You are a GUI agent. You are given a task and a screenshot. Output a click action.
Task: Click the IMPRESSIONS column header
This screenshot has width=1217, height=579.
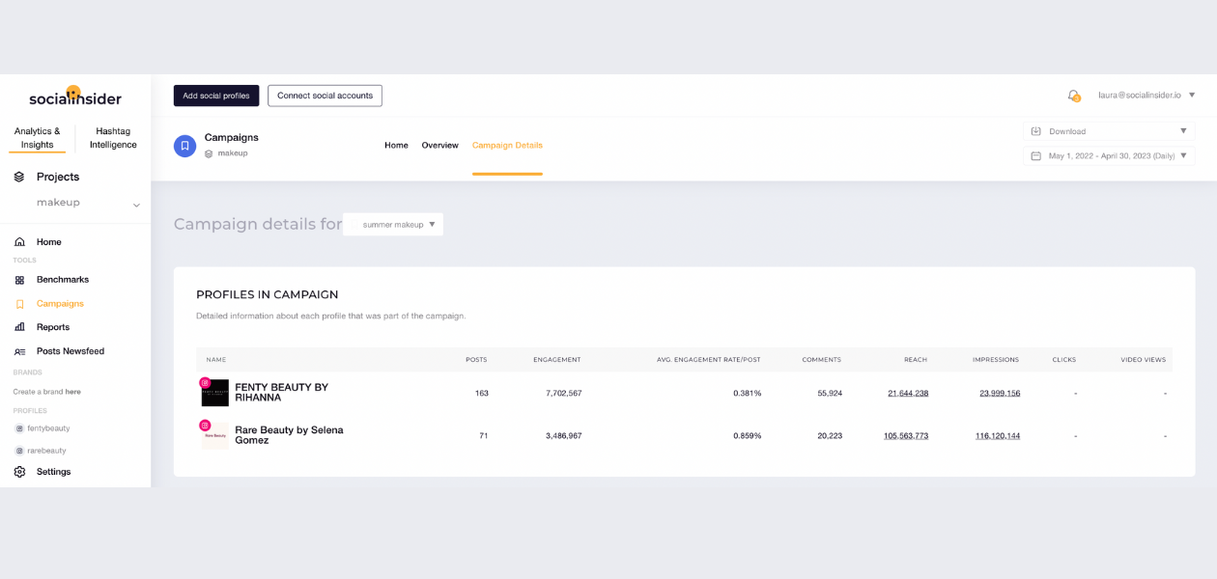[x=996, y=360]
